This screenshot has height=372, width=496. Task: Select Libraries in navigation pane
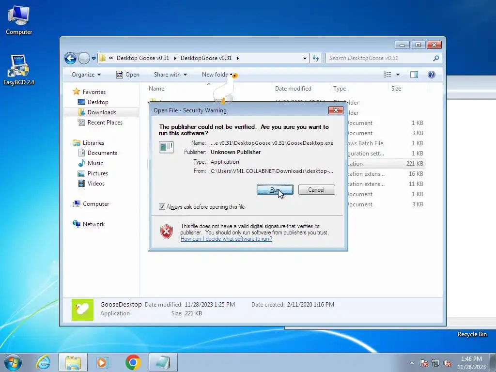(93, 143)
